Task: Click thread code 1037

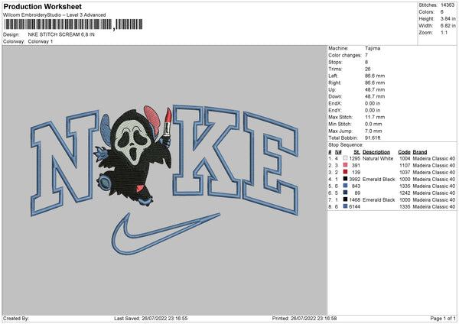Action: click(405, 172)
